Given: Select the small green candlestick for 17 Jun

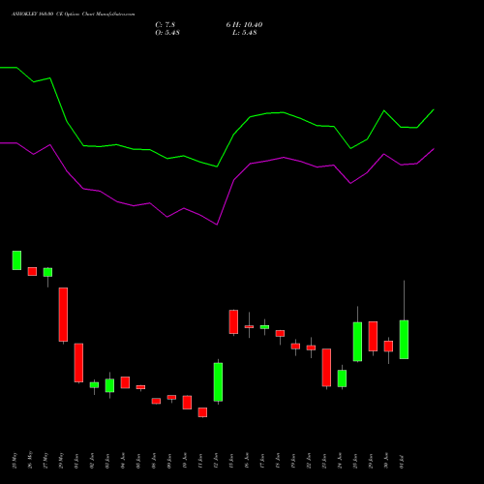Looking at the screenshot, I should (x=264, y=327).
